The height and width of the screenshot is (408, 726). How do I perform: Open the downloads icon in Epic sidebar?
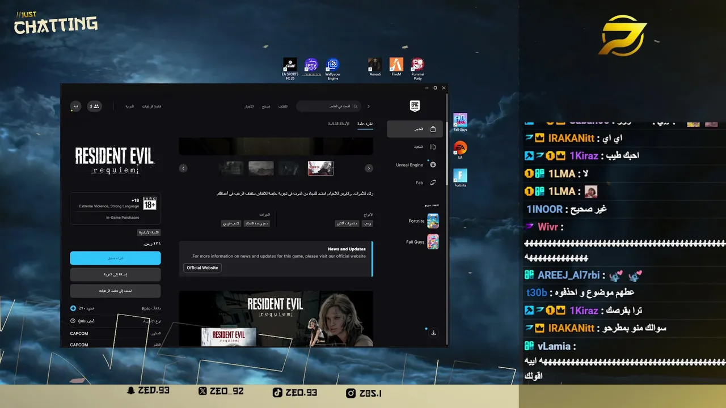pos(433,333)
